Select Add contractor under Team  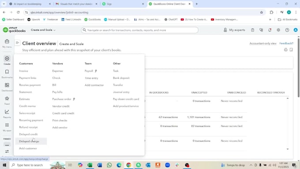[x=94, y=85]
